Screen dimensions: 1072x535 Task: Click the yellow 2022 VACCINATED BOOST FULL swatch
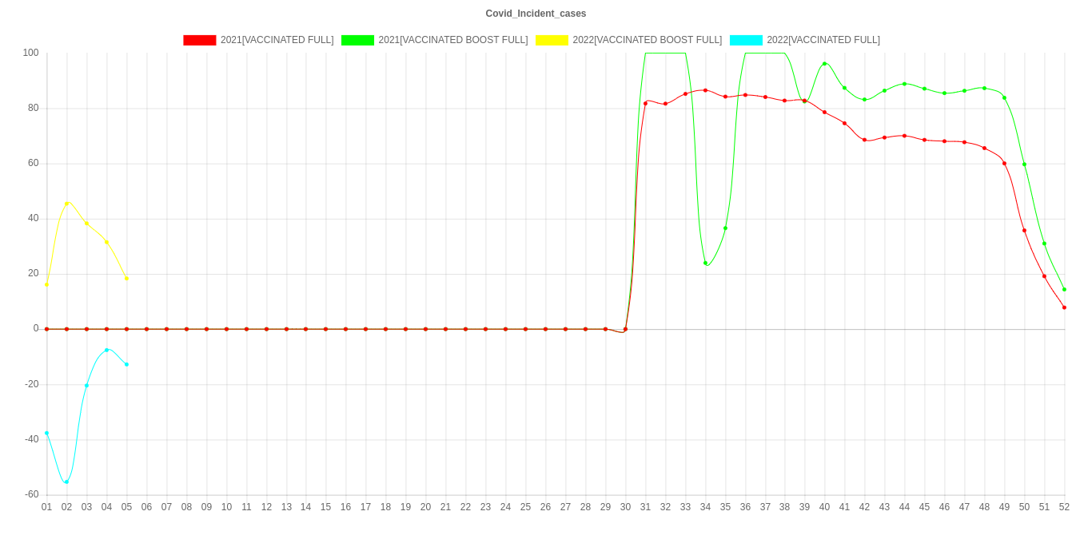pyautogui.click(x=552, y=40)
